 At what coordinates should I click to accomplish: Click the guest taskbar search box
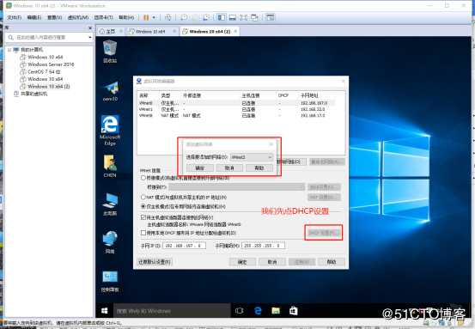coord(172,311)
